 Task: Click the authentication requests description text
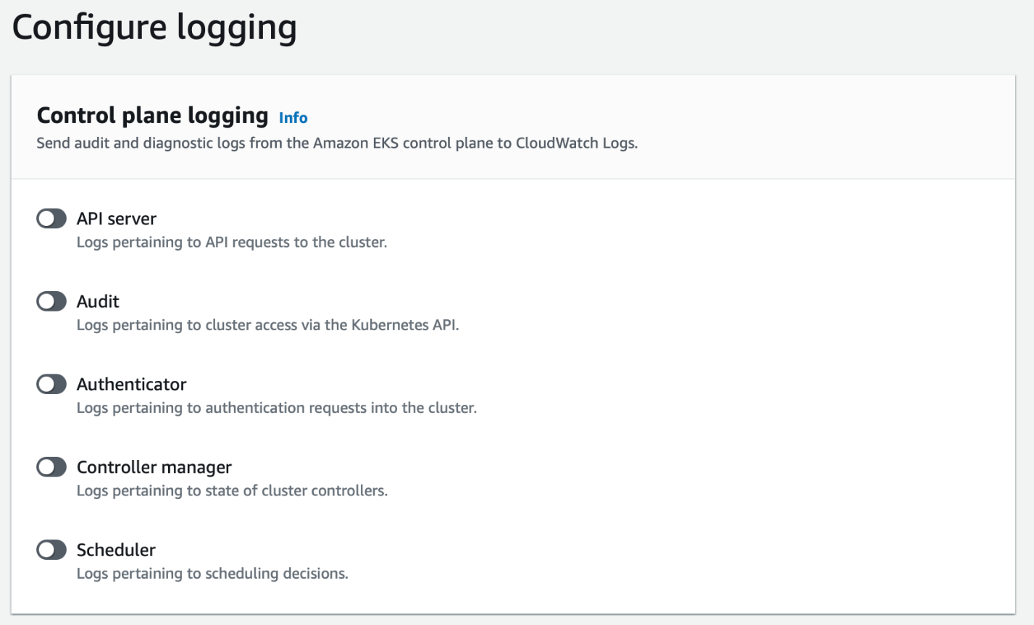276,408
